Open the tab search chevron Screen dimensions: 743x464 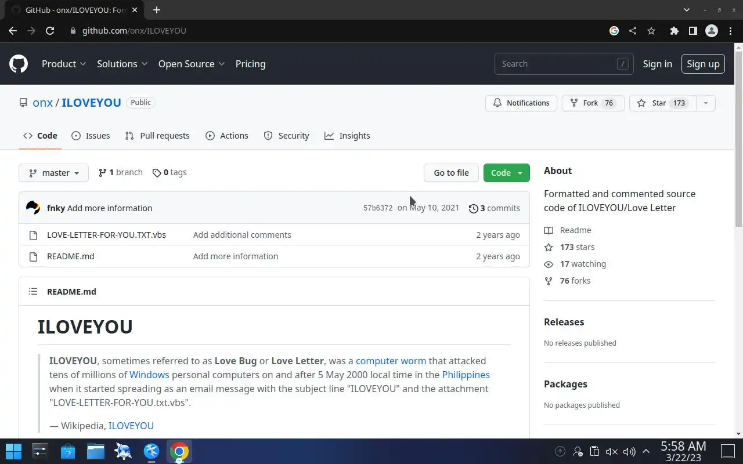point(687,10)
